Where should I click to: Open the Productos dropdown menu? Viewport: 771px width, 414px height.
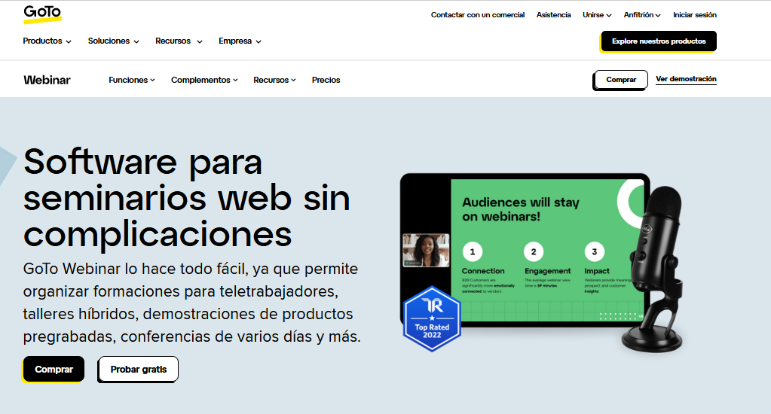[47, 41]
